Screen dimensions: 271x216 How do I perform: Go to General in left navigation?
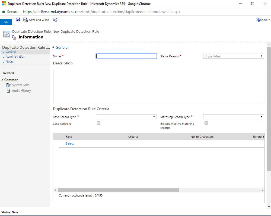click(x=11, y=52)
